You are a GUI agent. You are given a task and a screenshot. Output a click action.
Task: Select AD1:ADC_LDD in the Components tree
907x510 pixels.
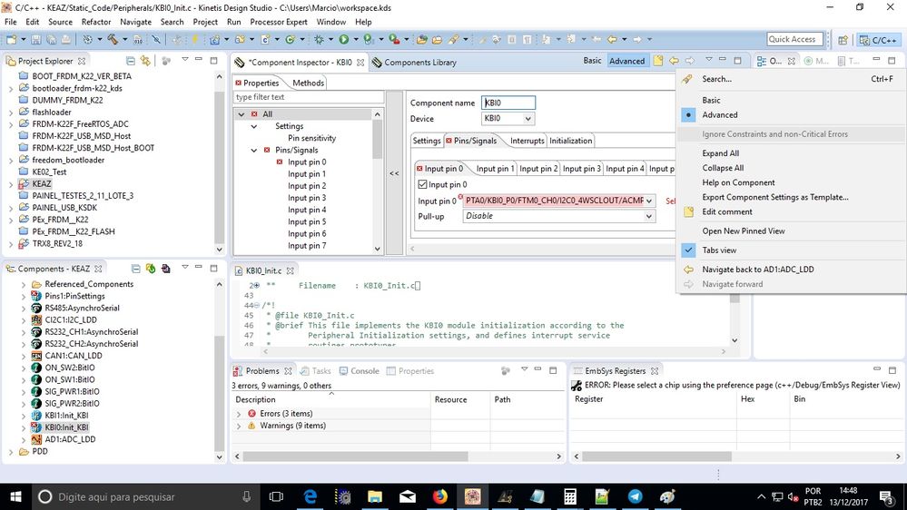69,439
